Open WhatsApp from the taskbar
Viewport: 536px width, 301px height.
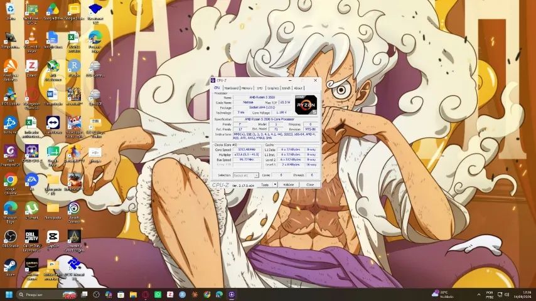pyautogui.click(x=158, y=295)
